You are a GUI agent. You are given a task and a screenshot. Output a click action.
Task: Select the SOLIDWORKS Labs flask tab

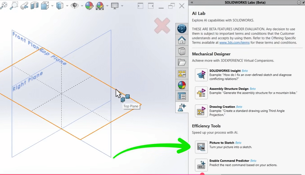click(x=182, y=107)
